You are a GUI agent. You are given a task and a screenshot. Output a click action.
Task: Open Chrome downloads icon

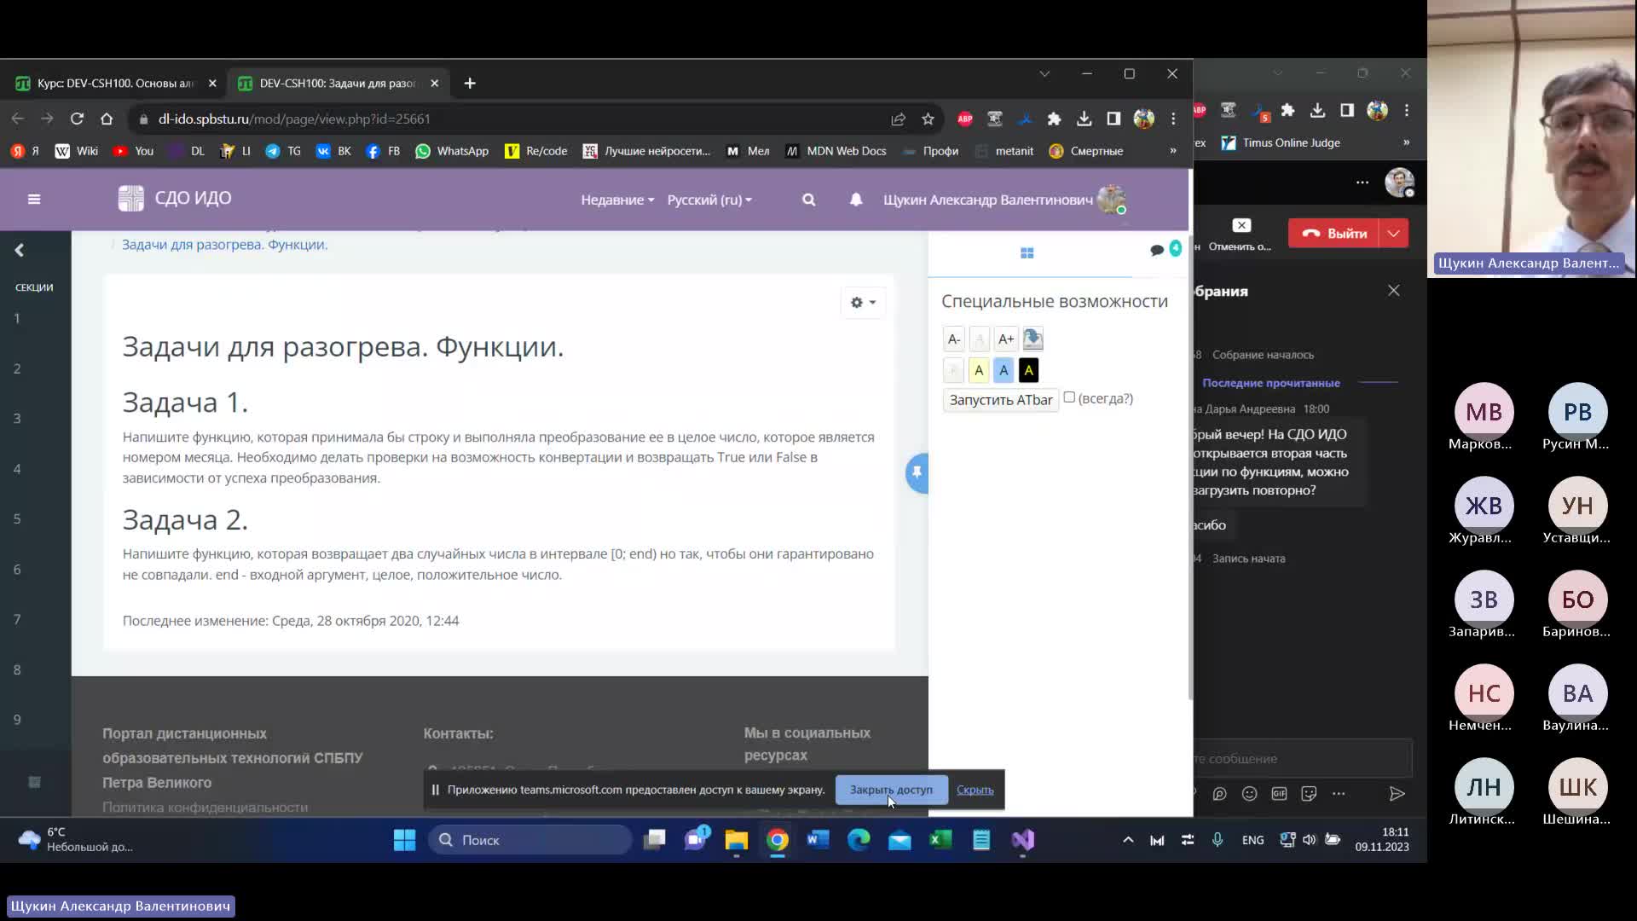[1084, 119]
